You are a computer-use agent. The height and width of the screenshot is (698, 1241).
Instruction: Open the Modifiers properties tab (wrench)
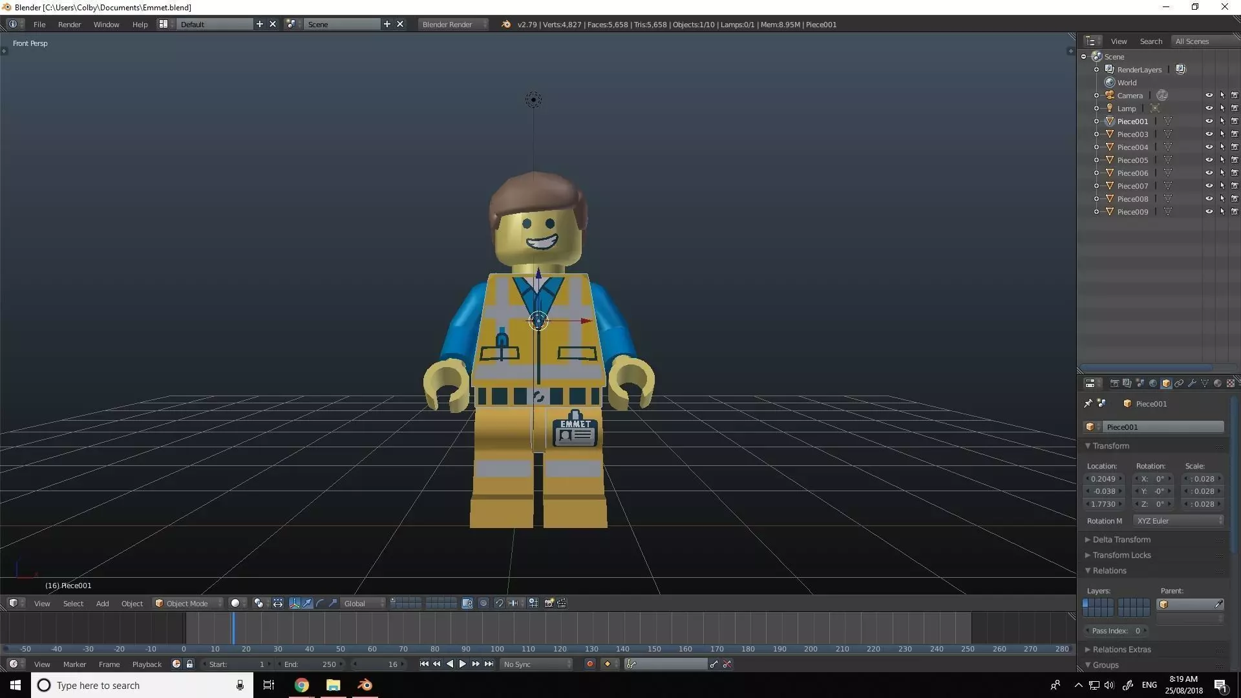click(1192, 383)
